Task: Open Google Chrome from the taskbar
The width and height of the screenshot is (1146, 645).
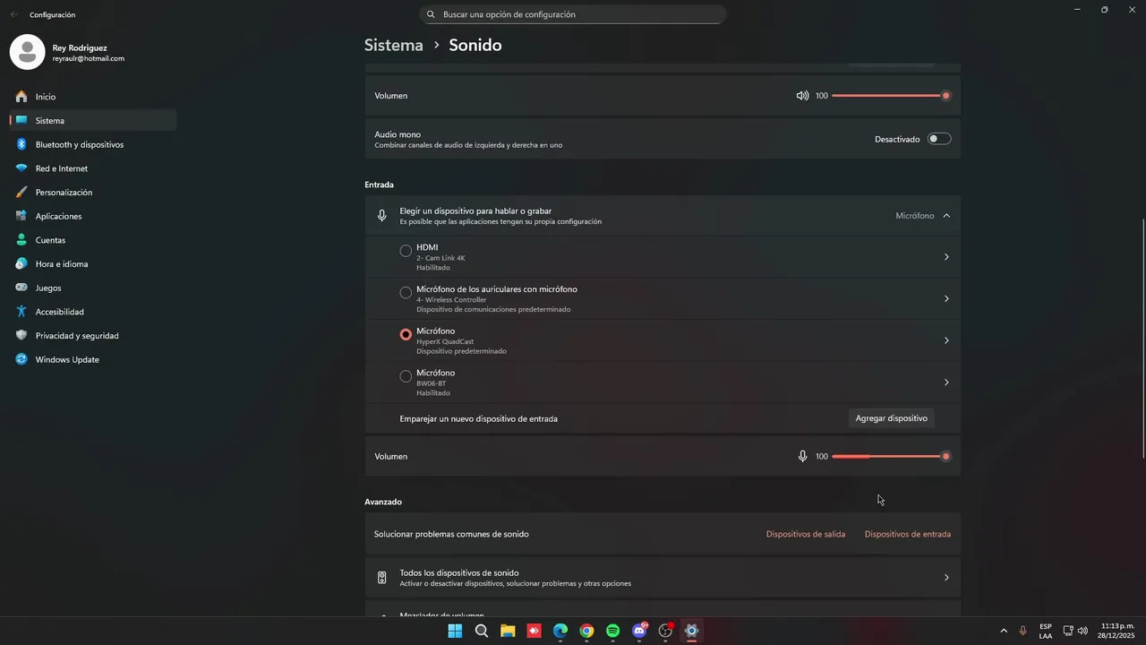Action: [586, 631]
